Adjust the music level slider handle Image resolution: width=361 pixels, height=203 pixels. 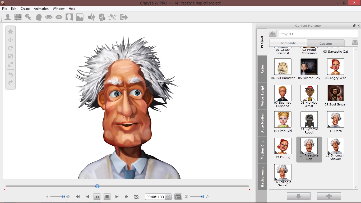click(x=203, y=197)
